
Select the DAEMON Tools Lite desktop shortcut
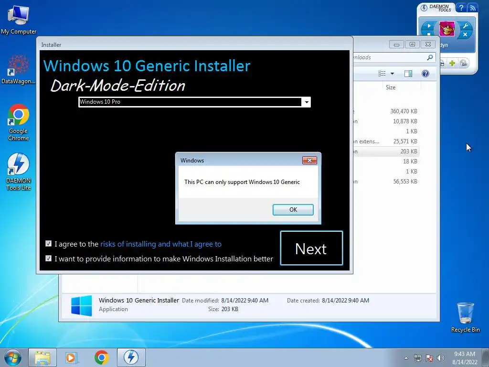coord(19,172)
